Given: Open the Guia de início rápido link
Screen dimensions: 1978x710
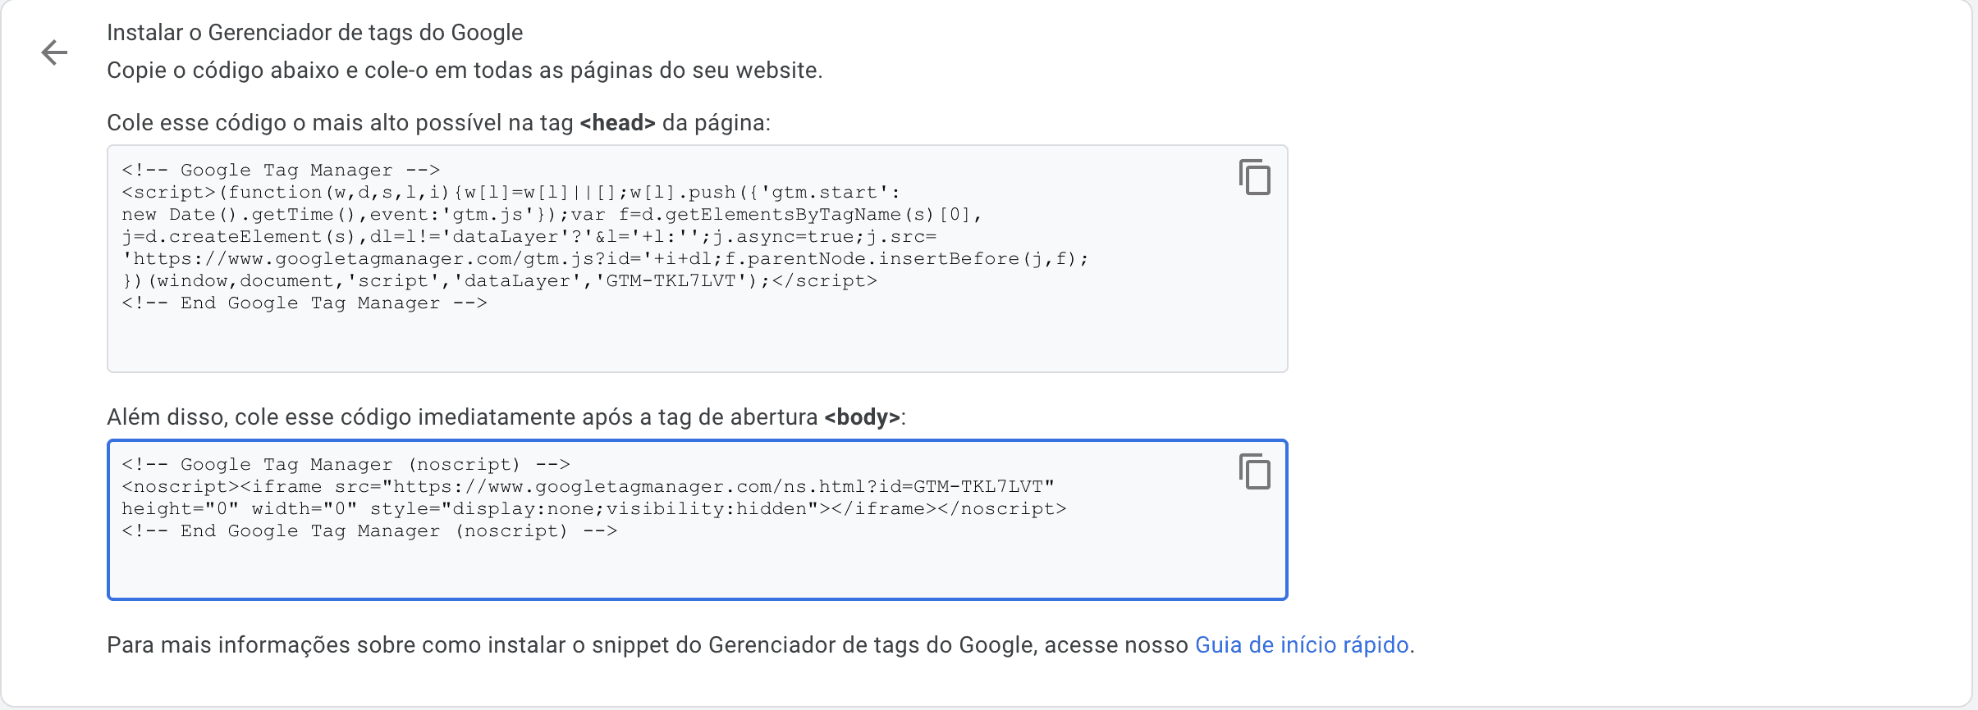Looking at the screenshot, I should pyautogui.click(x=1303, y=644).
